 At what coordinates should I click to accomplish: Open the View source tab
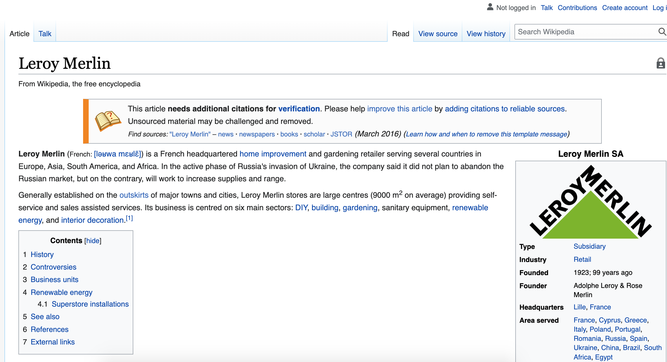tap(438, 34)
